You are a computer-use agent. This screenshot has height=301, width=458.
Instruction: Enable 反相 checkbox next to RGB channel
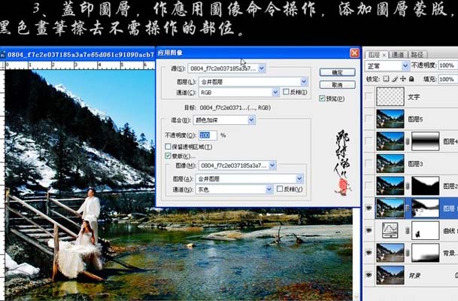(284, 93)
